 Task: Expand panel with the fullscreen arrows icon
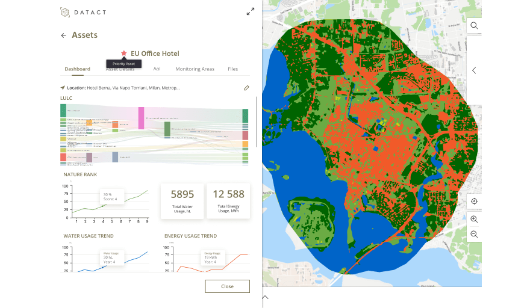[x=251, y=11]
